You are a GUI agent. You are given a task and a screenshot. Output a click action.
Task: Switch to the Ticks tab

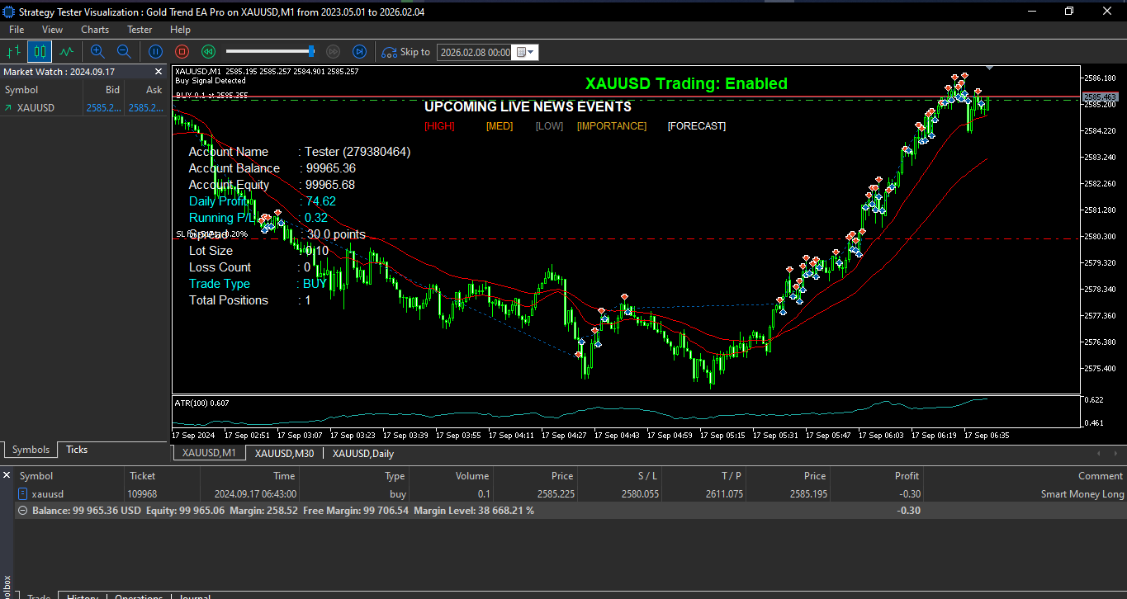(x=77, y=450)
